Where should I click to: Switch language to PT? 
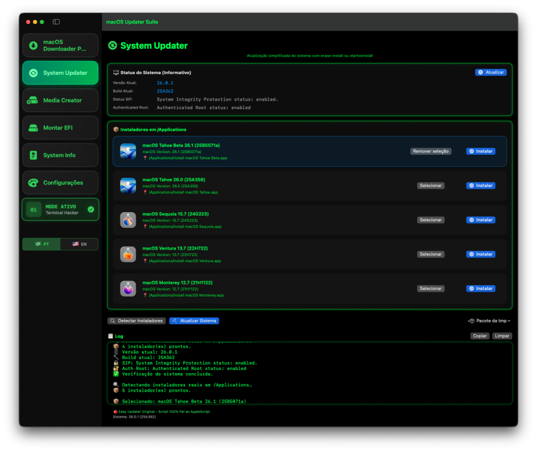(x=42, y=244)
